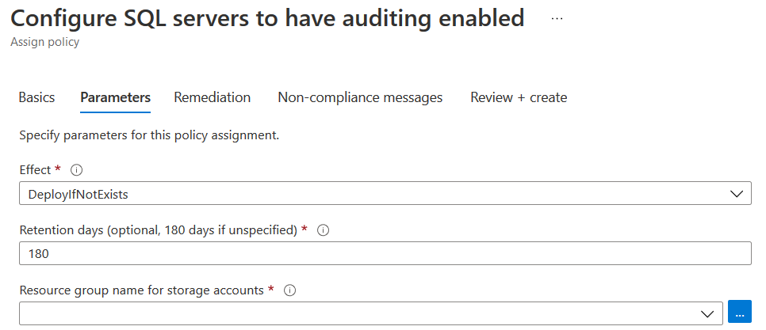The image size is (766, 330).
Task: Select the Parameters tab
Action: point(115,98)
